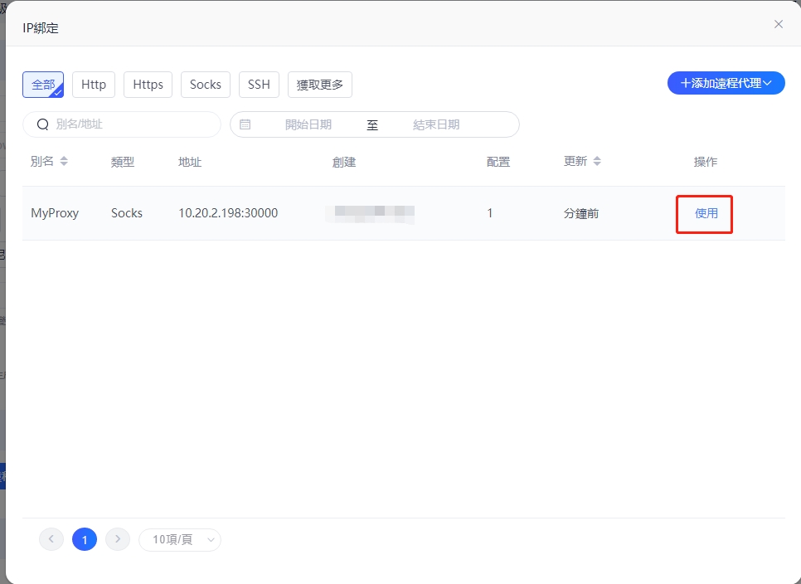Select the 全部 filter

[x=43, y=85]
